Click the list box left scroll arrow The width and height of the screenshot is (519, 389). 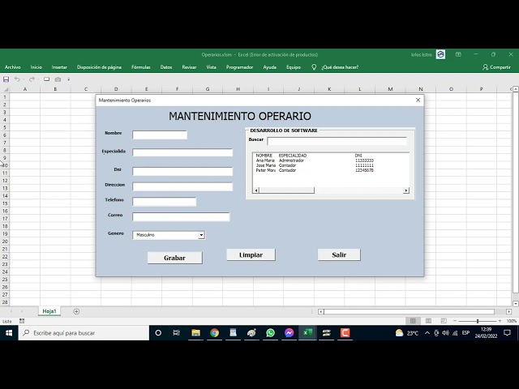[x=256, y=190]
